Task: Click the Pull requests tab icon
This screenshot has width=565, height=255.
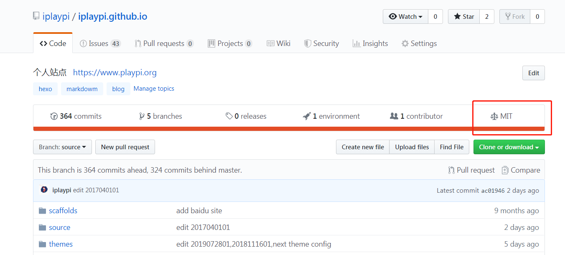Action: (137, 43)
